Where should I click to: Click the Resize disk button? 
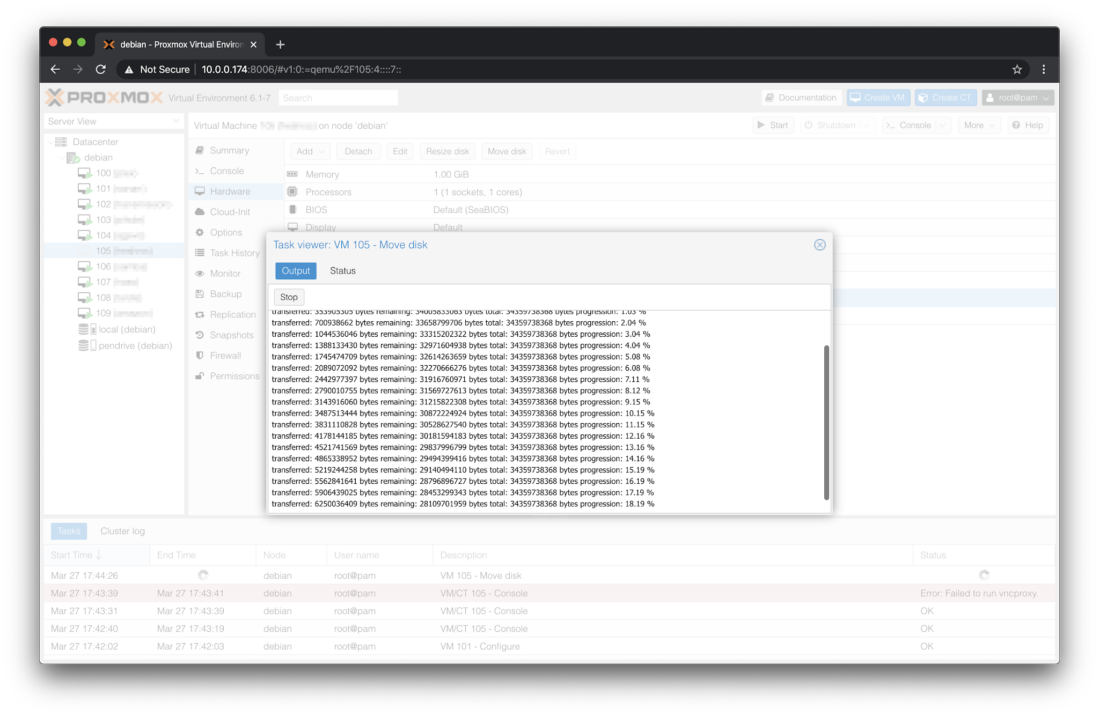[448, 151]
